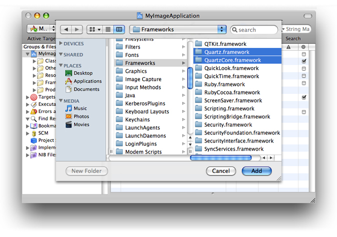
Task: Click the Cancel button
Action: 221,171
